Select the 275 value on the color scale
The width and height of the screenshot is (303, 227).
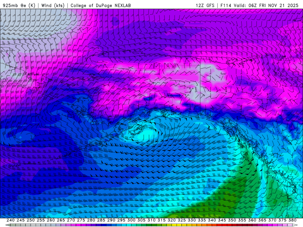pyautogui.click(x=81, y=220)
